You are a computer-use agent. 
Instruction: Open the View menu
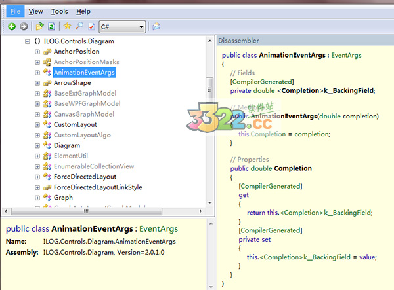click(x=35, y=12)
